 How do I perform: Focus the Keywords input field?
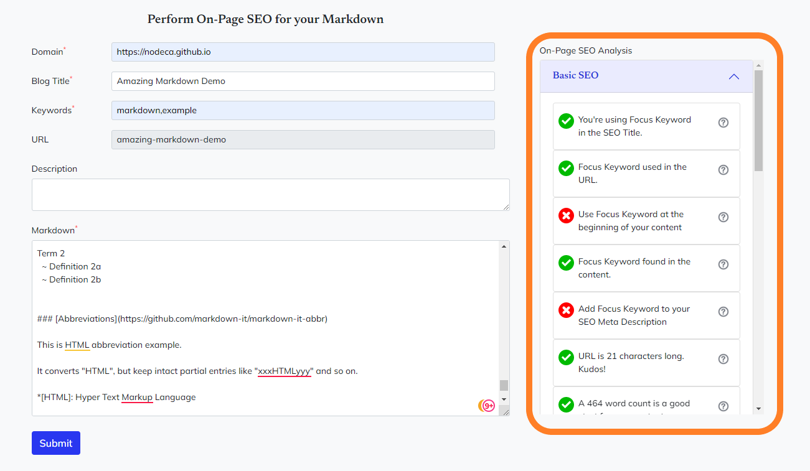click(303, 110)
